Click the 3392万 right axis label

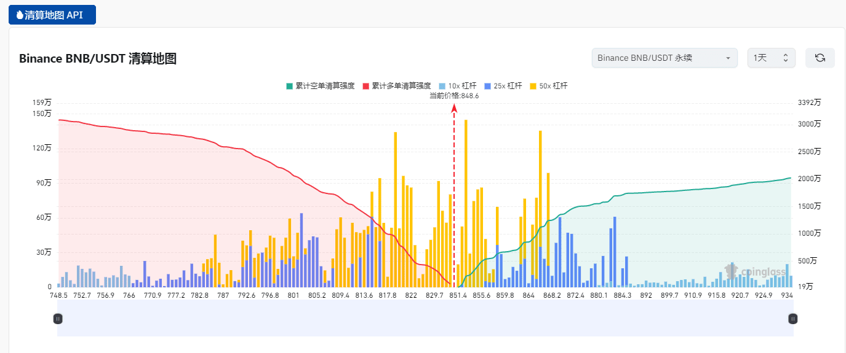click(x=809, y=103)
